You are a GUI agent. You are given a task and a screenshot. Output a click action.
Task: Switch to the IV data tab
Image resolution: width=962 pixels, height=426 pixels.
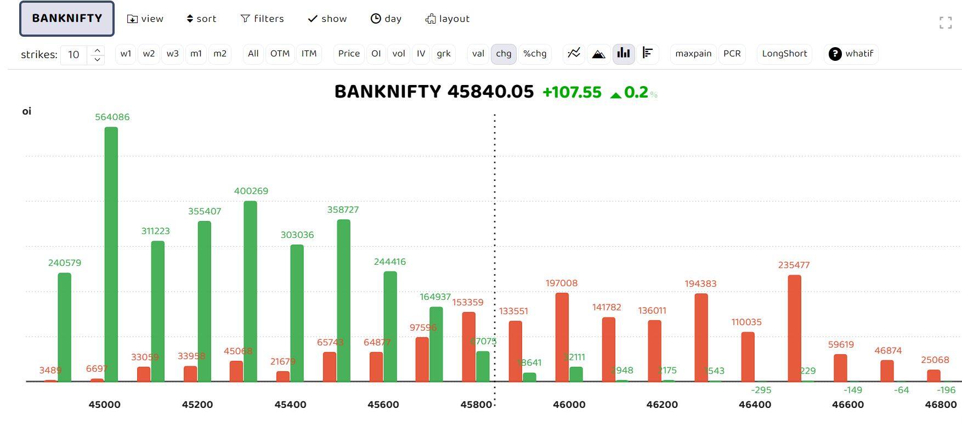point(421,54)
